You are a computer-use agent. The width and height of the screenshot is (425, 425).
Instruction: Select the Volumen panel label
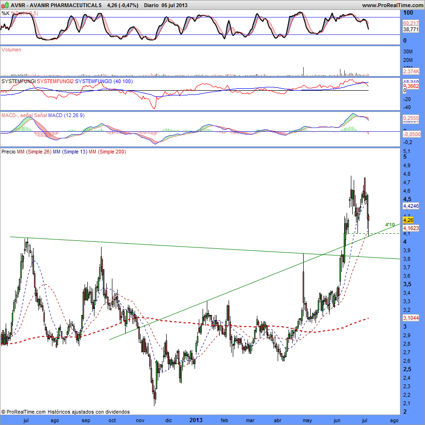11,50
